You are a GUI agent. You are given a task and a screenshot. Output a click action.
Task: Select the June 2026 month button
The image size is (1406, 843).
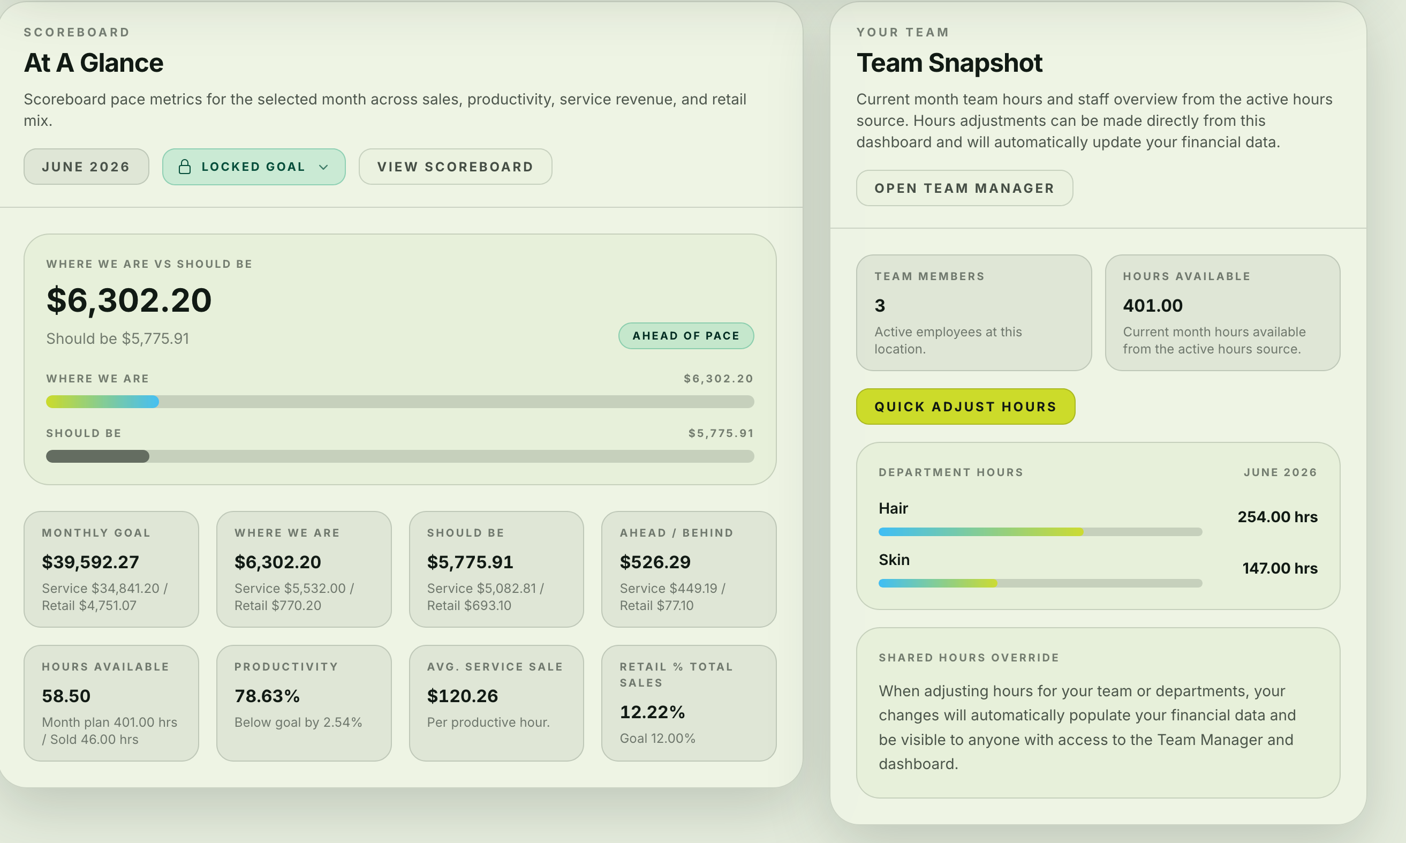pos(86,167)
